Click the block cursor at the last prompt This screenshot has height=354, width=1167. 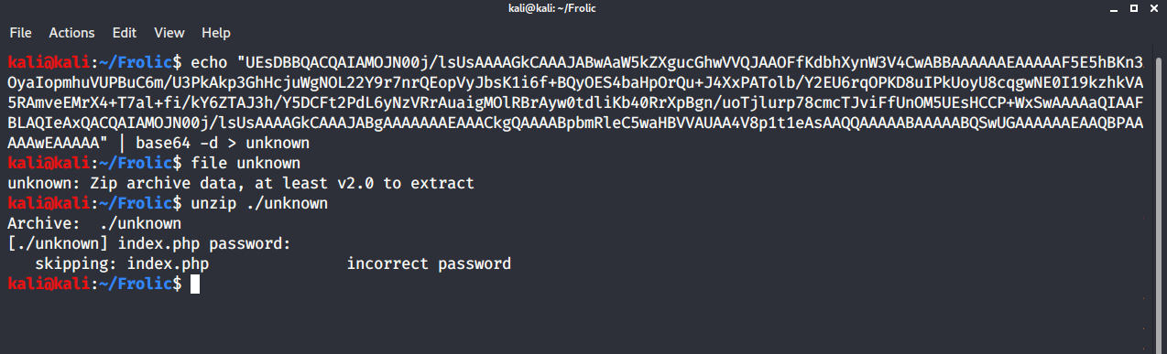[x=195, y=284]
